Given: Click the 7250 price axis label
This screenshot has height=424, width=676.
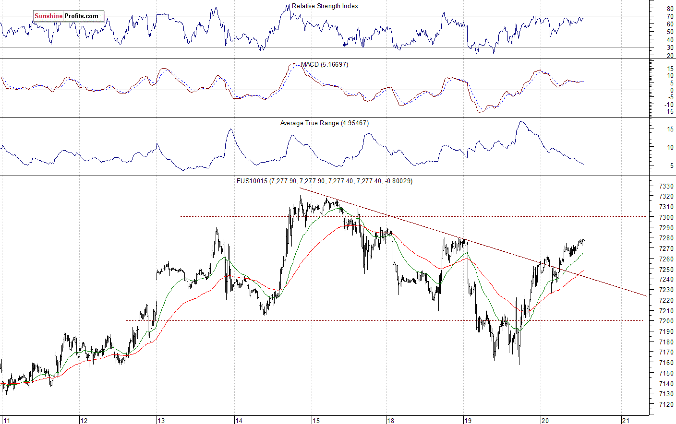Looking at the screenshot, I should click(x=666, y=270).
